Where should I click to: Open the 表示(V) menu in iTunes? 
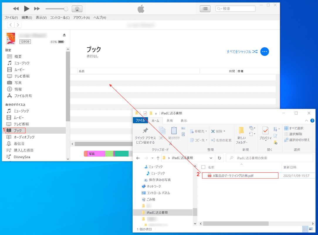(x=41, y=18)
